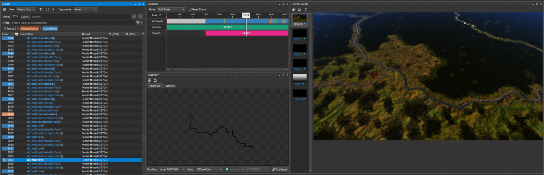
Task: Pin the Scrubber panel
Action: (x=283, y=4)
